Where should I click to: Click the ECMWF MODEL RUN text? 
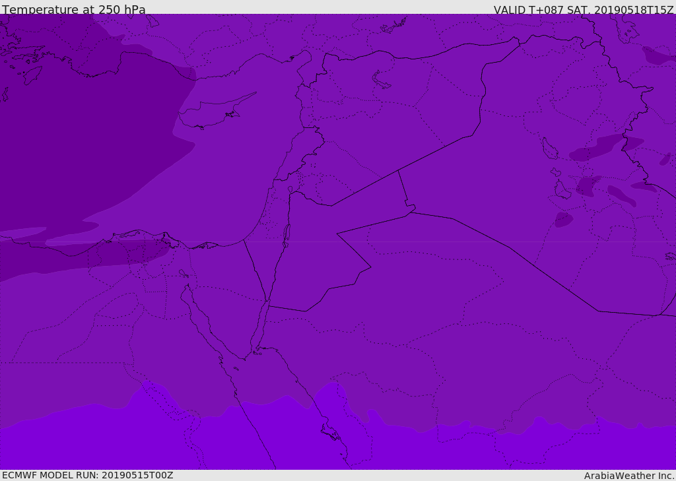87,475
